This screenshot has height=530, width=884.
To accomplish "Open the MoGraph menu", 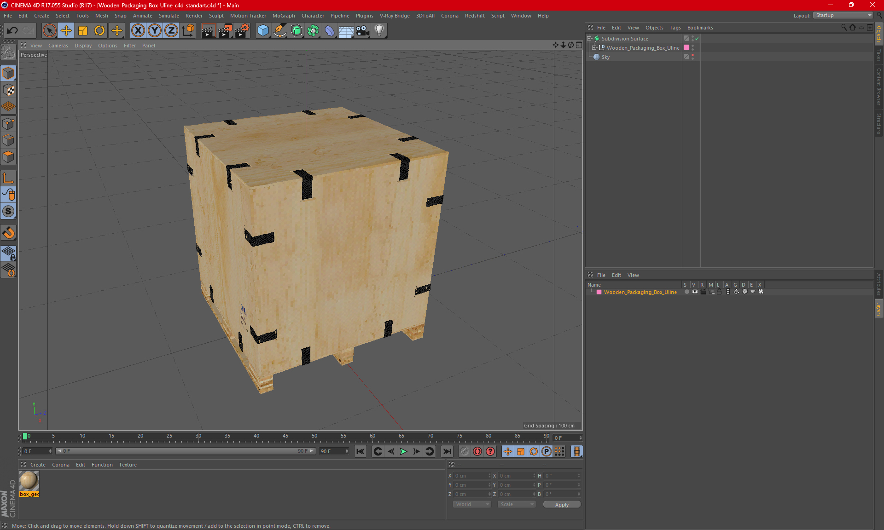I will click(283, 16).
